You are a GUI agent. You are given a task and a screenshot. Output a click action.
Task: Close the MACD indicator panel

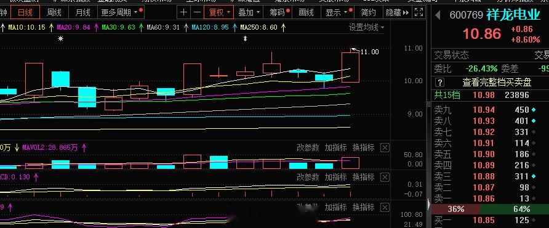click(x=385, y=177)
